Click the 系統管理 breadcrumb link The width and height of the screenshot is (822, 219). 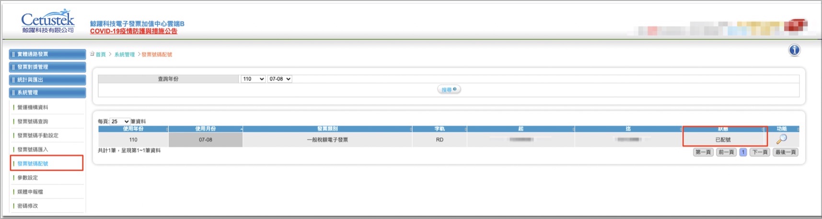click(125, 55)
